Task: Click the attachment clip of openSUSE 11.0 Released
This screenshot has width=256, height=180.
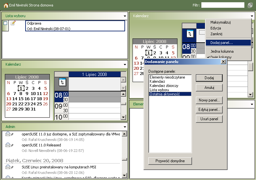Action: [12, 145]
